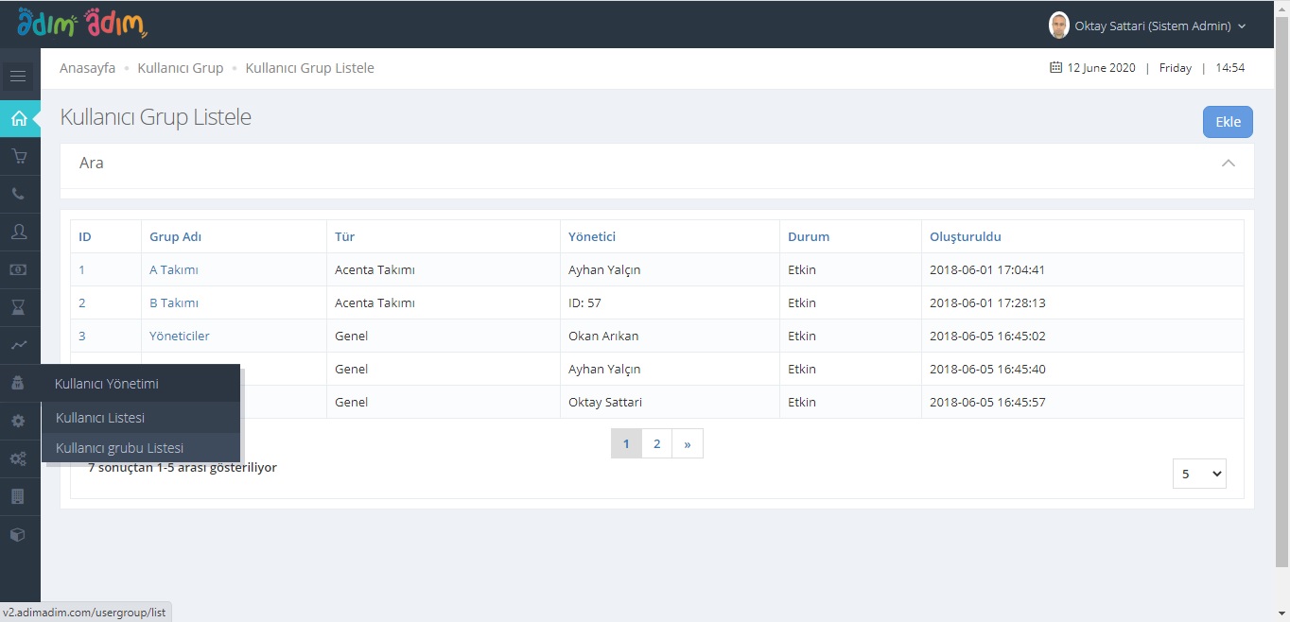The image size is (1290, 622).
Task: Open the money banknote sidebar section
Action: click(19, 270)
